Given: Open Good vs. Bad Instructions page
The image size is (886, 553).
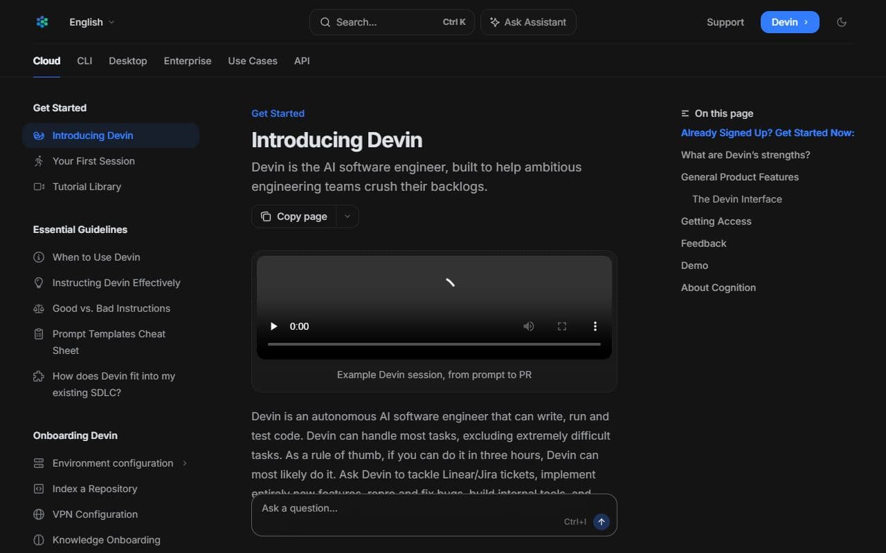Looking at the screenshot, I should pyautogui.click(x=111, y=308).
